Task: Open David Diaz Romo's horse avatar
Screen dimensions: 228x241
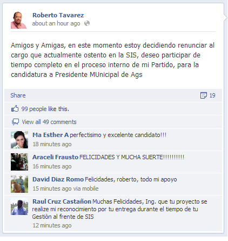Action: 19,184
